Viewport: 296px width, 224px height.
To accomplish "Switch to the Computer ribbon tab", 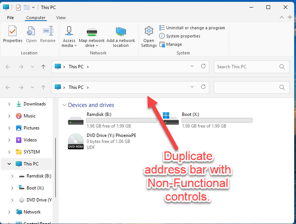I will (x=36, y=18).
